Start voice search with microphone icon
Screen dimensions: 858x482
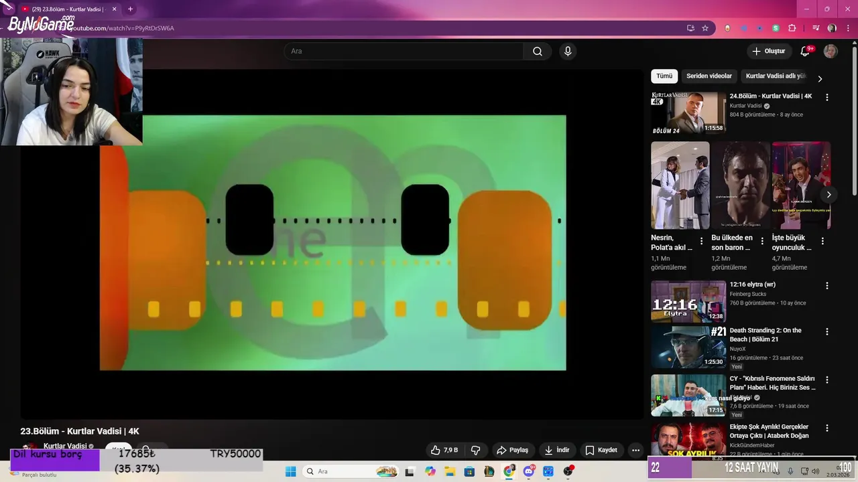(568, 52)
